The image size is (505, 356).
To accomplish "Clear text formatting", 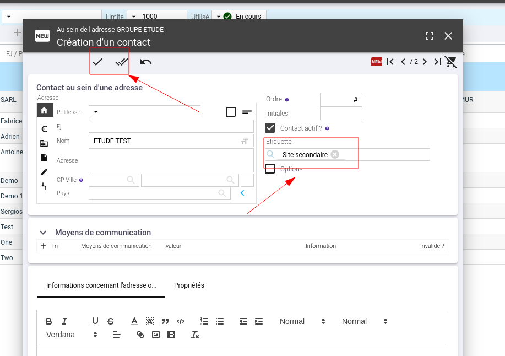I will coord(195,335).
